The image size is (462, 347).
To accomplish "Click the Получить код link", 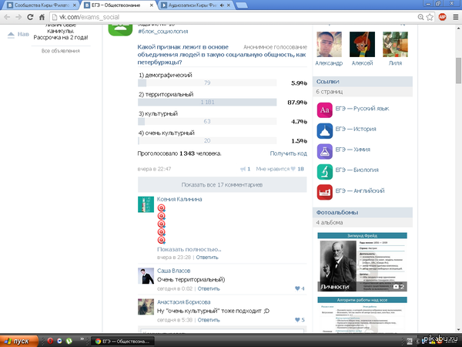I will point(288,153).
